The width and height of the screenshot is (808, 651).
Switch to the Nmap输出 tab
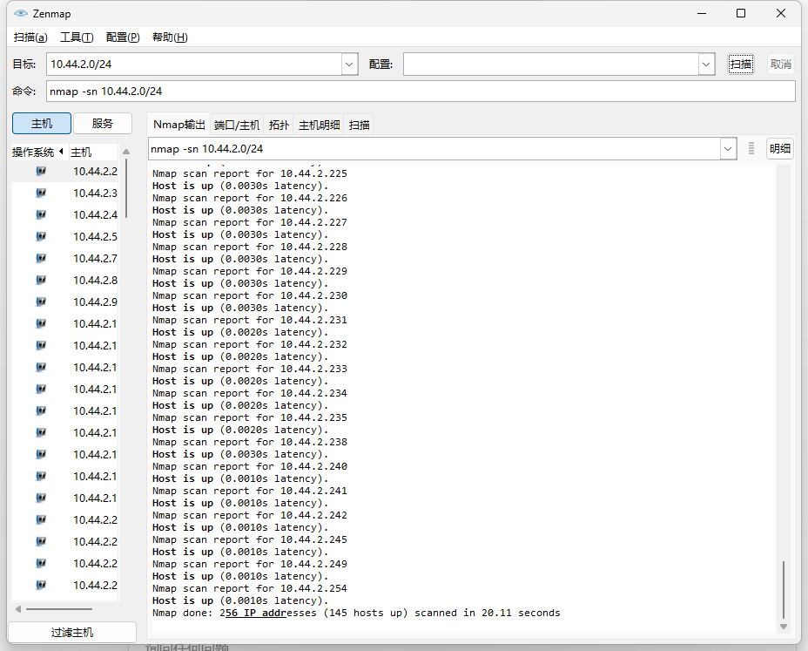coord(178,125)
